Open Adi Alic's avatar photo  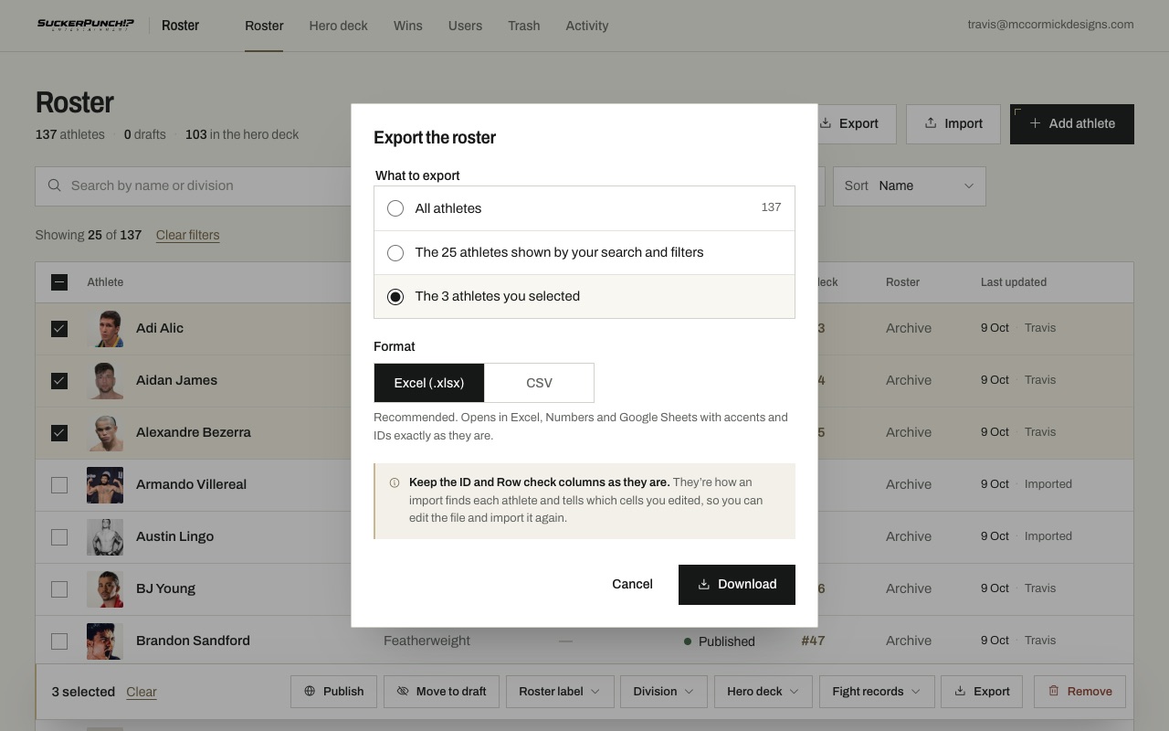coord(105,328)
